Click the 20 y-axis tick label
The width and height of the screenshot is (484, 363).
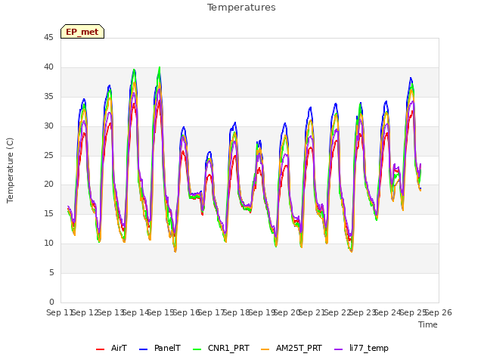tap(48, 185)
